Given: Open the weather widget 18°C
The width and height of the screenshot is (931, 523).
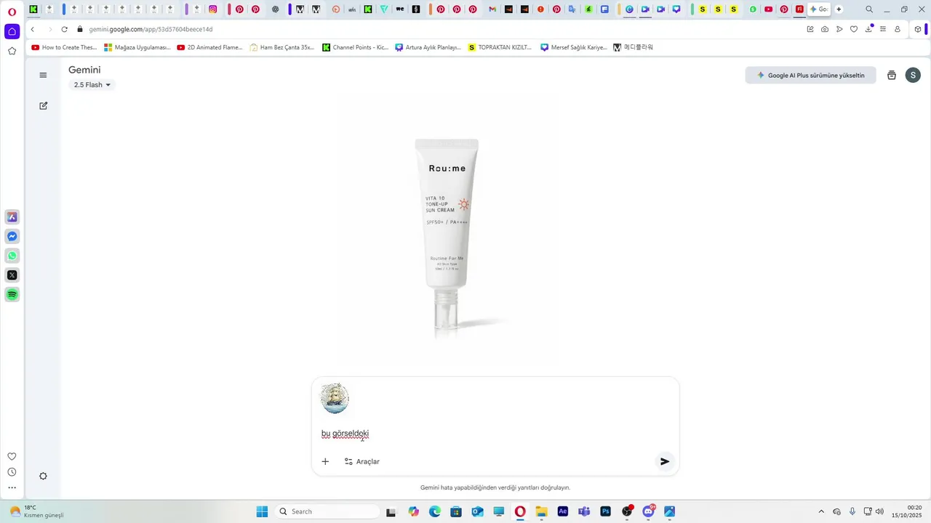Looking at the screenshot, I should [36, 511].
